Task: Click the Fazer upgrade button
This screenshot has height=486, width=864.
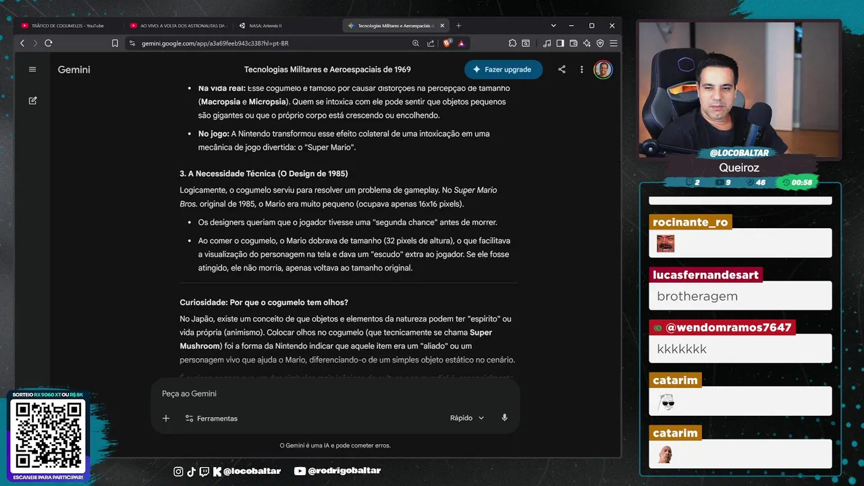Action: [x=504, y=70]
